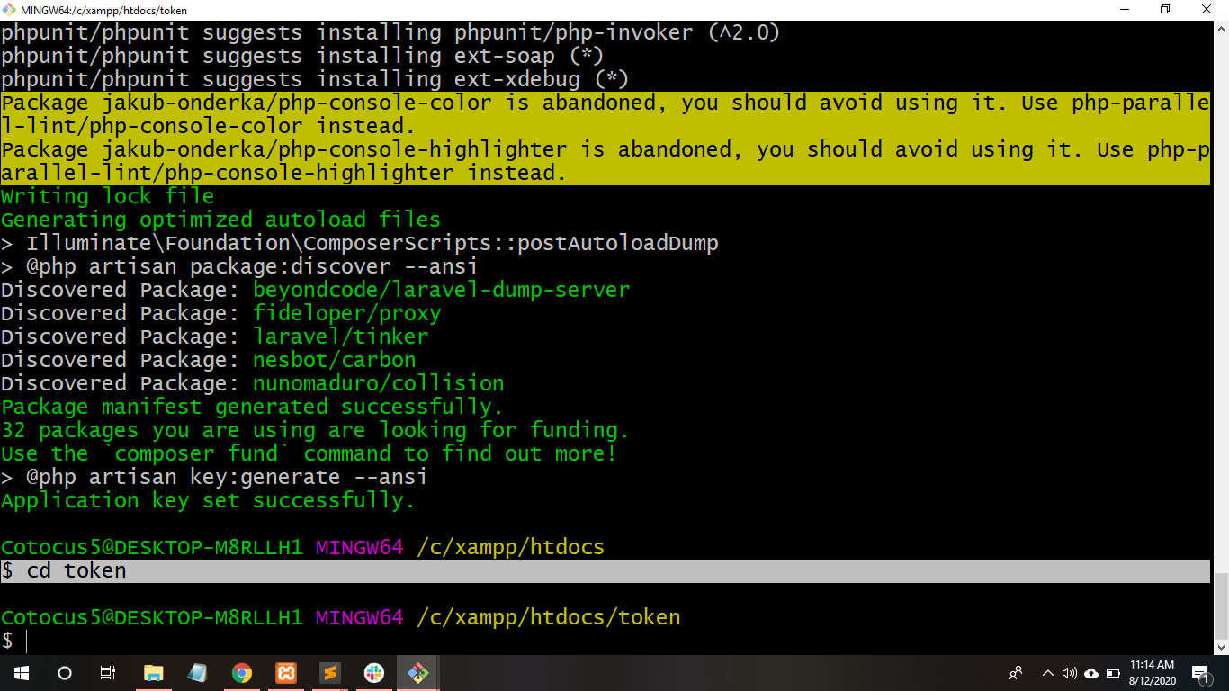
Task: Click the cloud upload tray icon
Action: 1091,672
